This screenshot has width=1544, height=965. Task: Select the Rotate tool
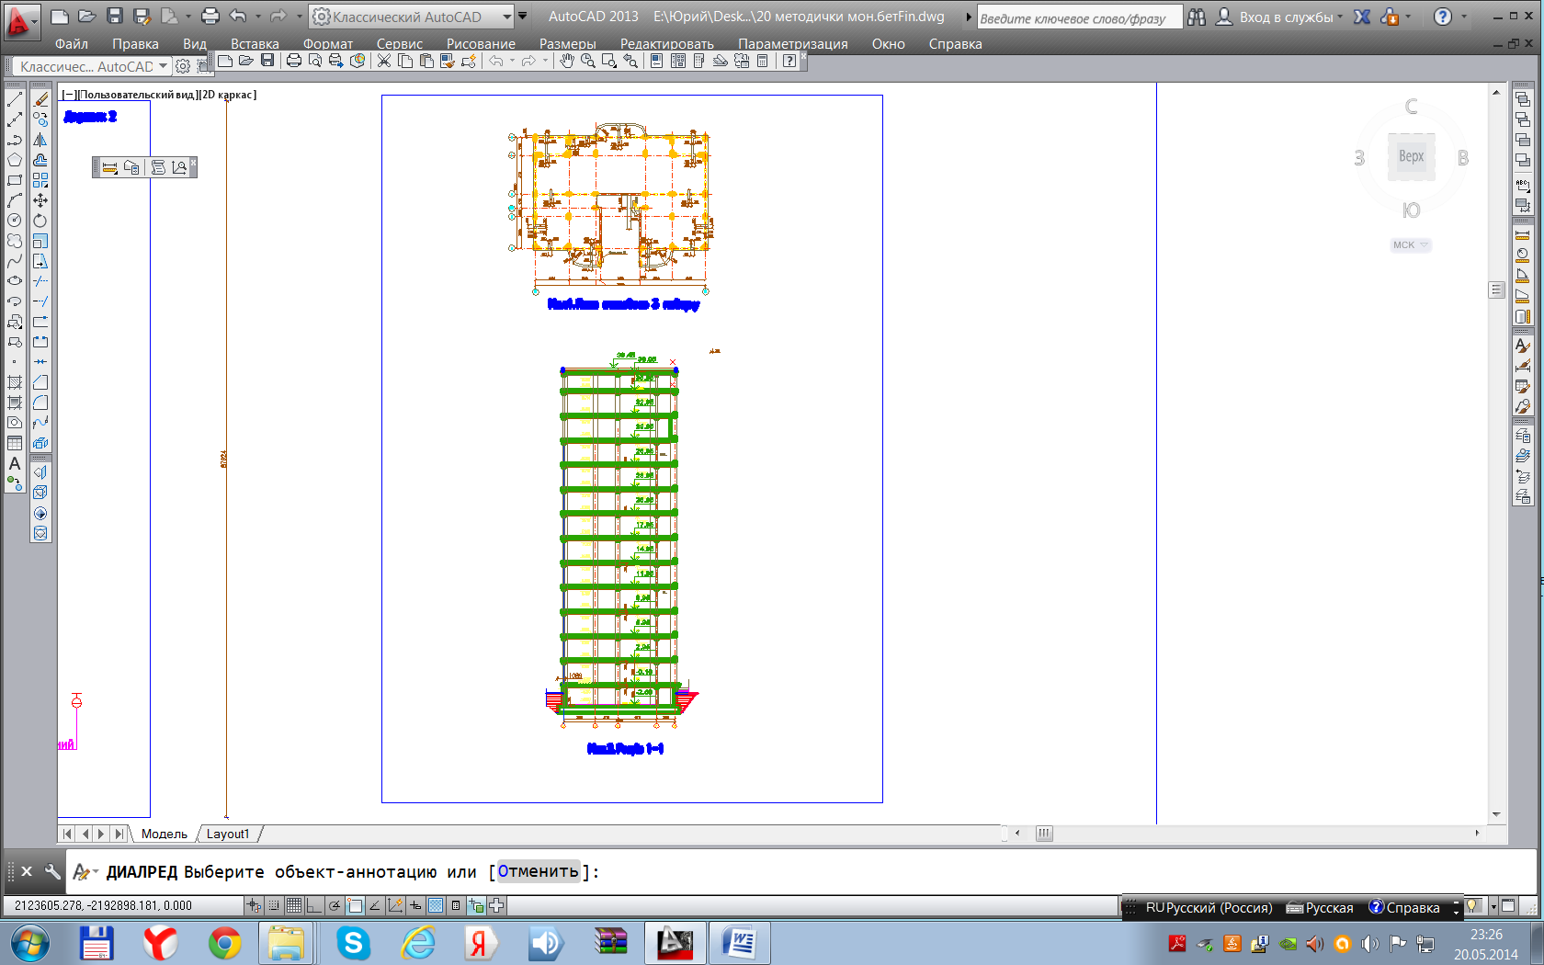pos(40,221)
